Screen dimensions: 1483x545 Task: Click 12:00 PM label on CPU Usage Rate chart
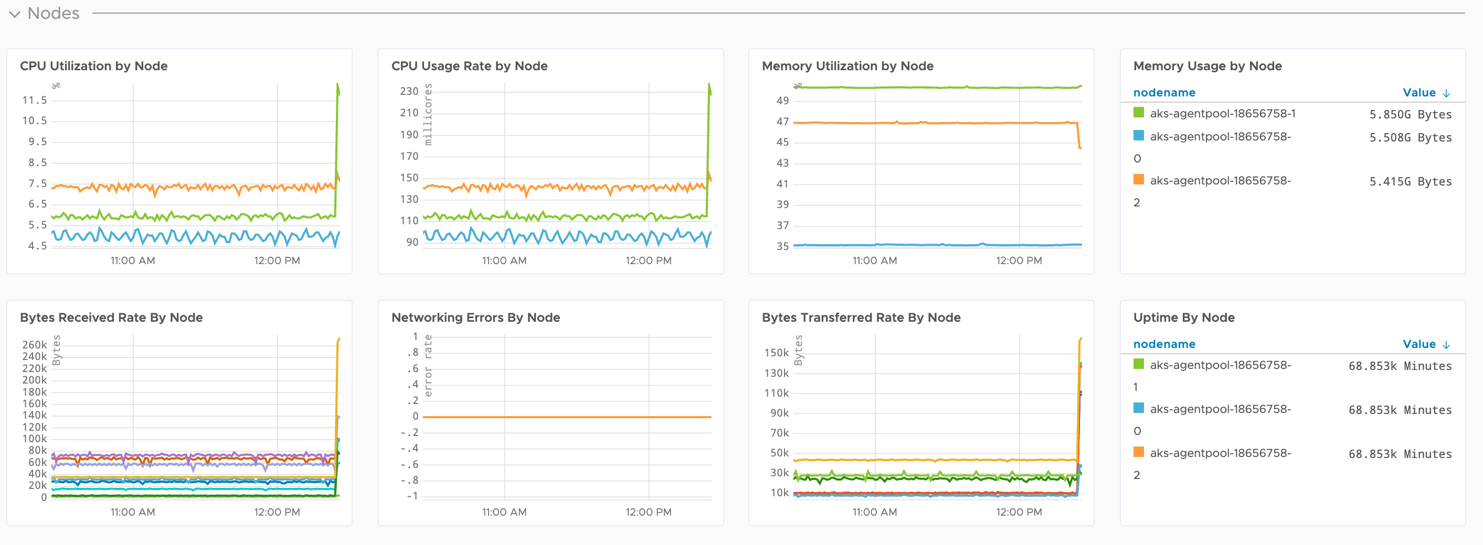click(x=648, y=260)
